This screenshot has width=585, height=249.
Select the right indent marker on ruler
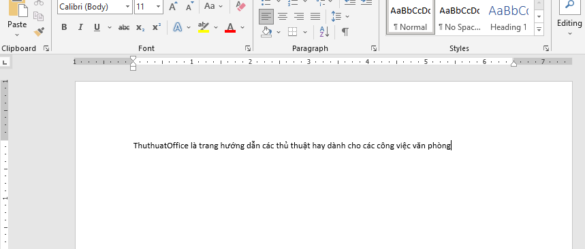513,63
